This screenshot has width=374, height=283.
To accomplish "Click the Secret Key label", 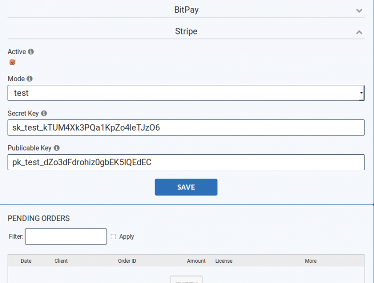I will pyautogui.click(x=23, y=113).
